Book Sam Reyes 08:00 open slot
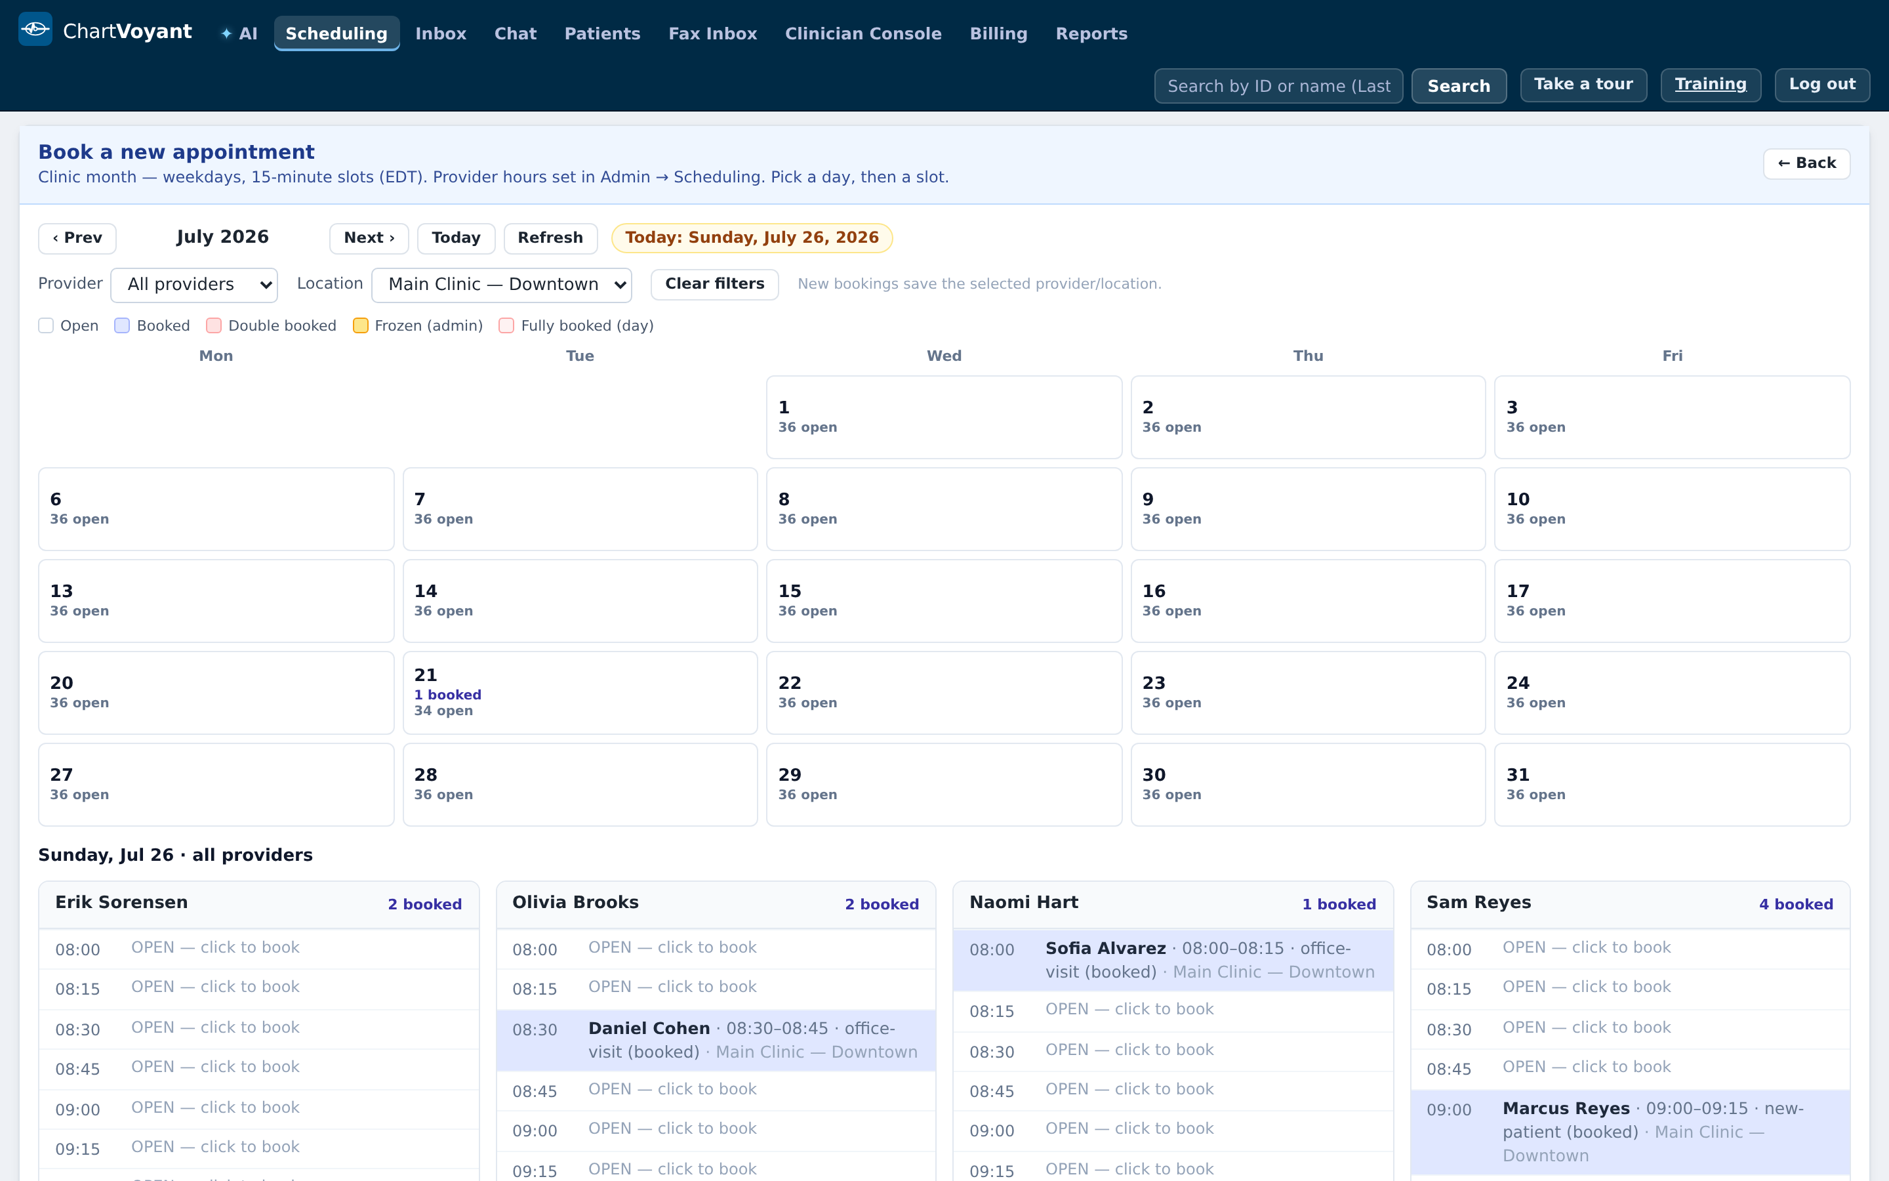 click(x=1631, y=949)
